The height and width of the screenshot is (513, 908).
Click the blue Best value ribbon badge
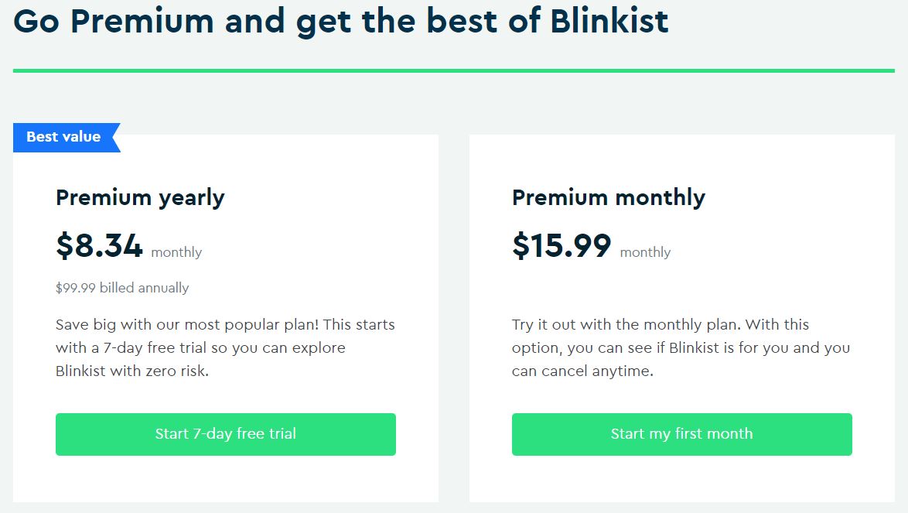(x=64, y=137)
